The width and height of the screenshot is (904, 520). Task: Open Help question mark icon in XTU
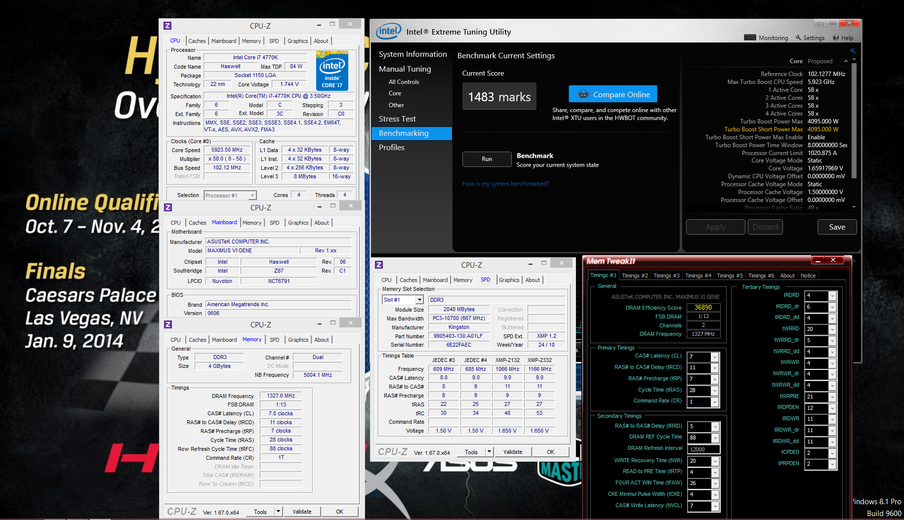pyautogui.click(x=836, y=38)
